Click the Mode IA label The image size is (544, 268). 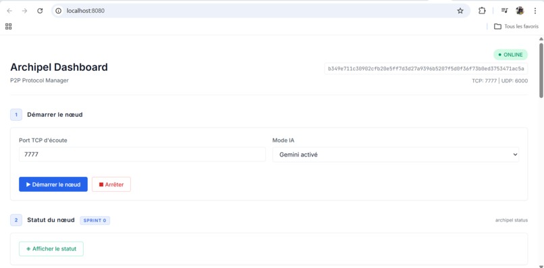283,140
